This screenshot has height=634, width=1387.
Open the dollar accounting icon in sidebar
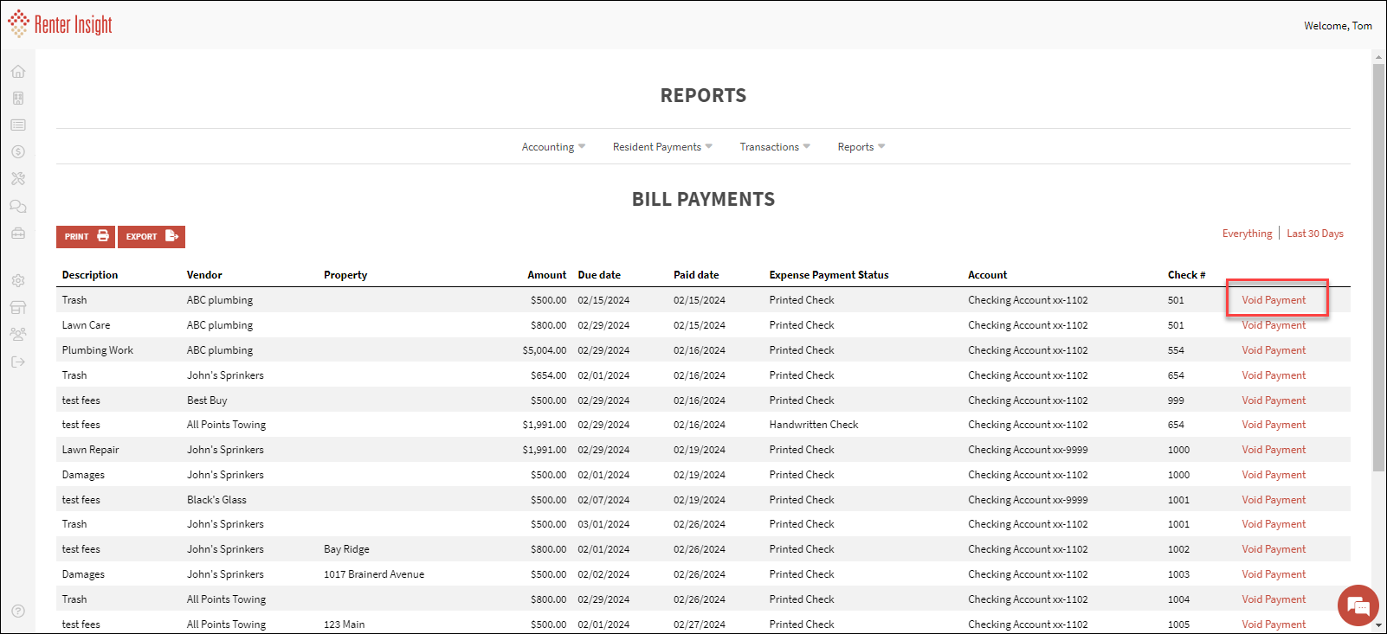18,152
